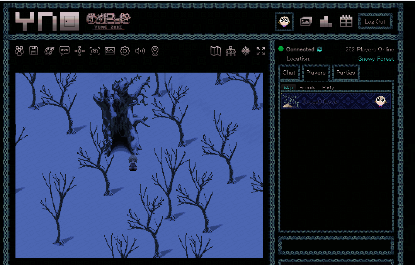The height and width of the screenshot is (265, 415).
Task: Open the folded map icon
Action: click(x=216, y=51)
